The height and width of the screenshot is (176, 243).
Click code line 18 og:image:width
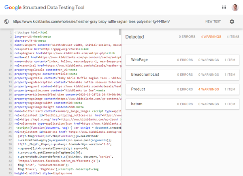48,103
